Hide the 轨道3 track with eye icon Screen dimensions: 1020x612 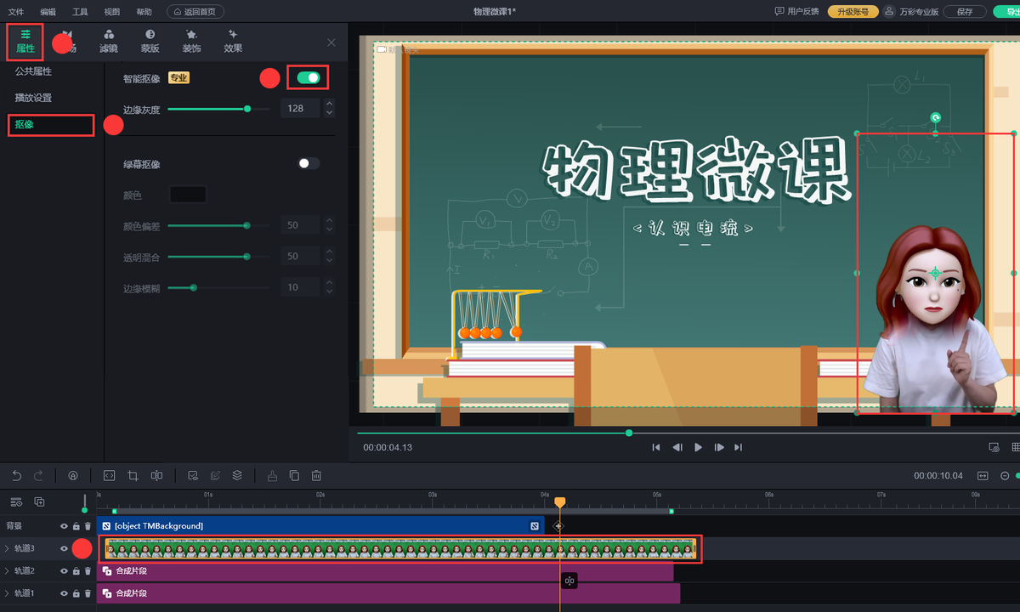(x=64, y=549)
